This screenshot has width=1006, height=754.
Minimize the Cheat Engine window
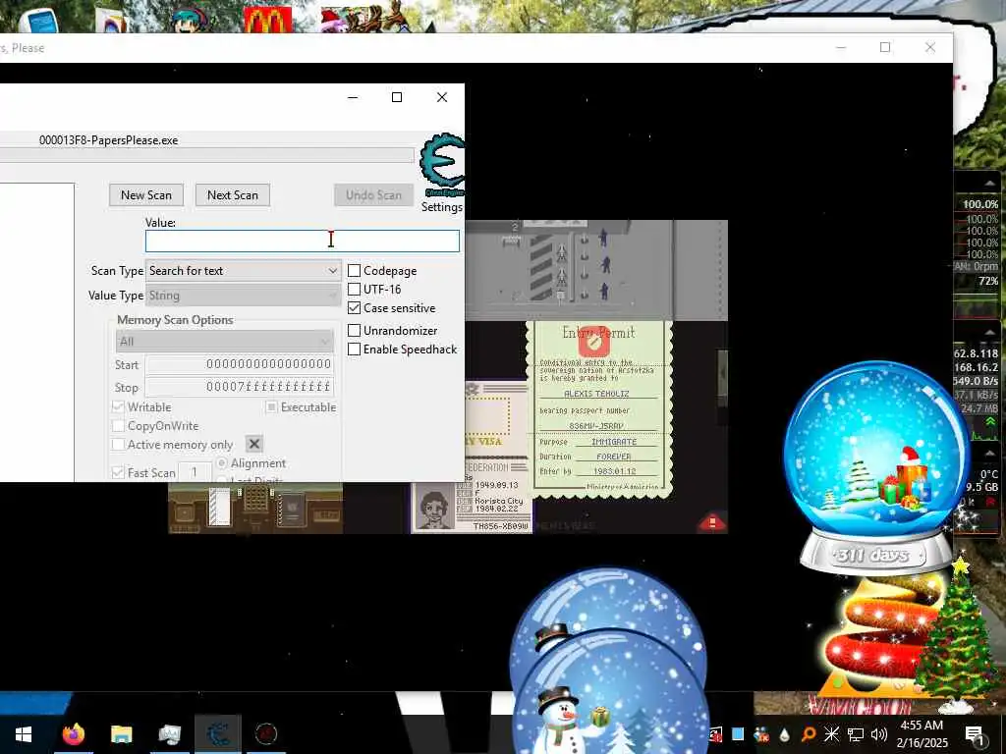[353, 97]
